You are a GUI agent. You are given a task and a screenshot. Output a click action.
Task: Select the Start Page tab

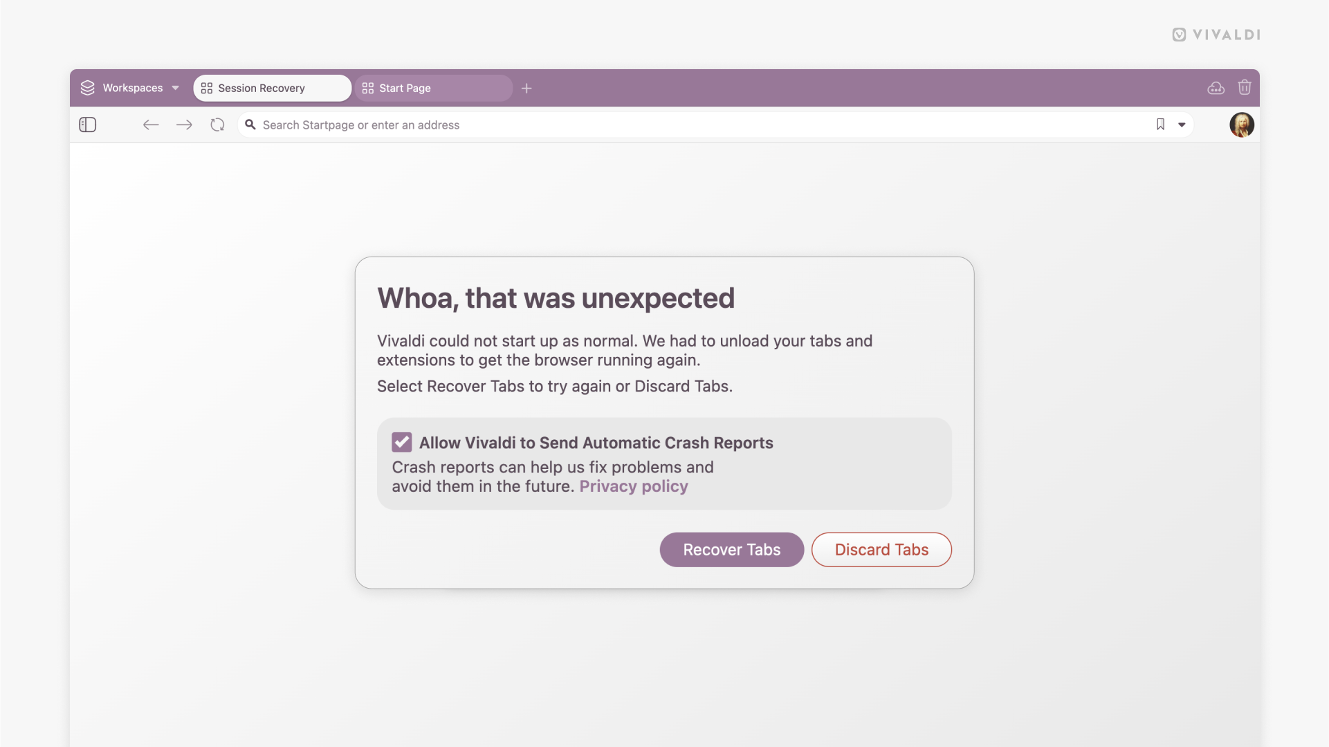(x=434, y=88)
